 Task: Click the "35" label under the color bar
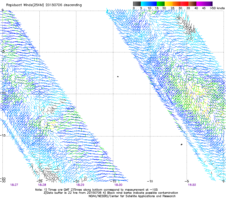click(x=188, y=8)
